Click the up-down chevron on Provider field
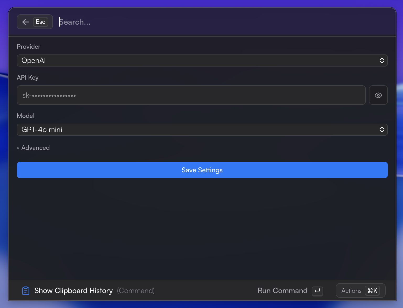 pos(382,61)
